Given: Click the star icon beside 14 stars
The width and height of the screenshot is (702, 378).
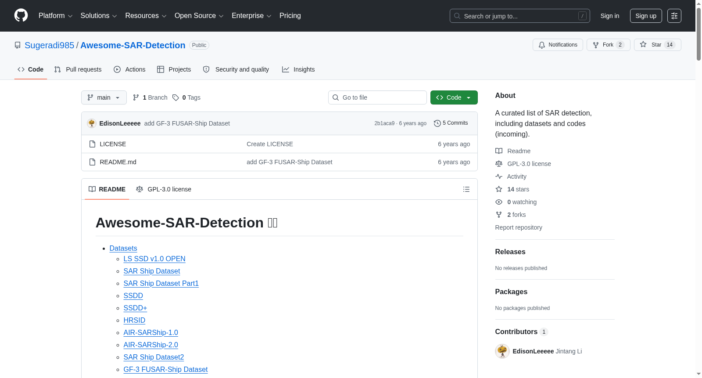Looking at the screenshot, I should (499, 189).
